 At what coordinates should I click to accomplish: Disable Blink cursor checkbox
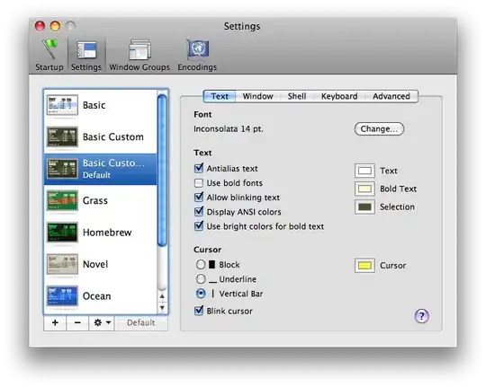click(x=199, y=311)
